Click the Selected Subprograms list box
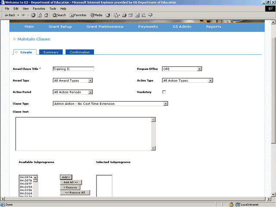This screenshot has height=207, width=276. click(104, 186)
